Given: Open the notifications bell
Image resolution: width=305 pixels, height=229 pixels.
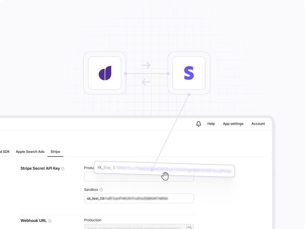Looking at the screenshot, I should pyautogui.click(x=199, y=124).
